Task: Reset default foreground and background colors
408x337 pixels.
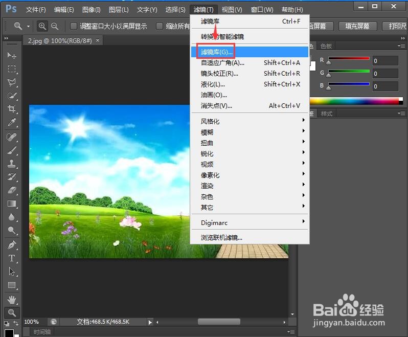Action: click(x=7, y=324)
